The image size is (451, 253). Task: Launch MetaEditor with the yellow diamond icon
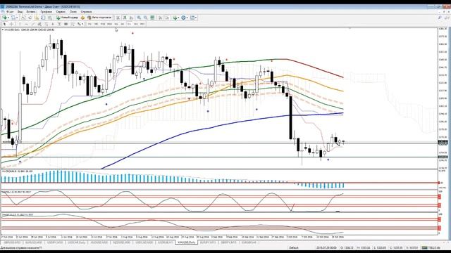[x=83, y=18]
